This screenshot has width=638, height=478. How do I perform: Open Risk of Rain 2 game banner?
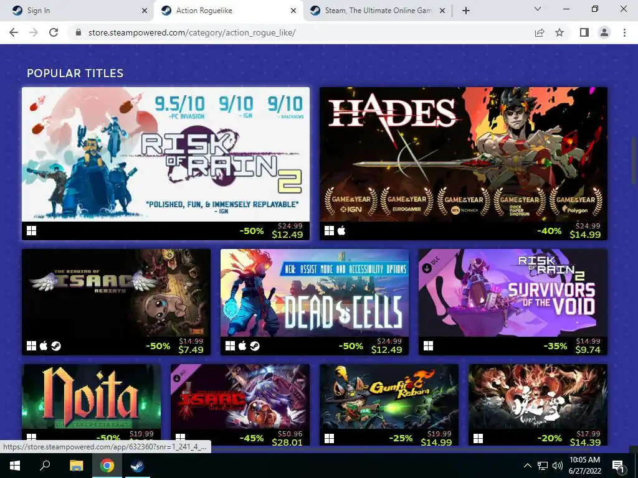click(166, 154)
